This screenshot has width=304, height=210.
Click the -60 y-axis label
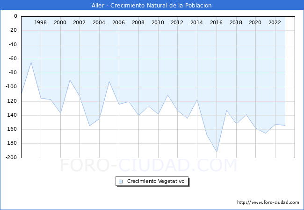pyautogui.click(x=13, y=59)
